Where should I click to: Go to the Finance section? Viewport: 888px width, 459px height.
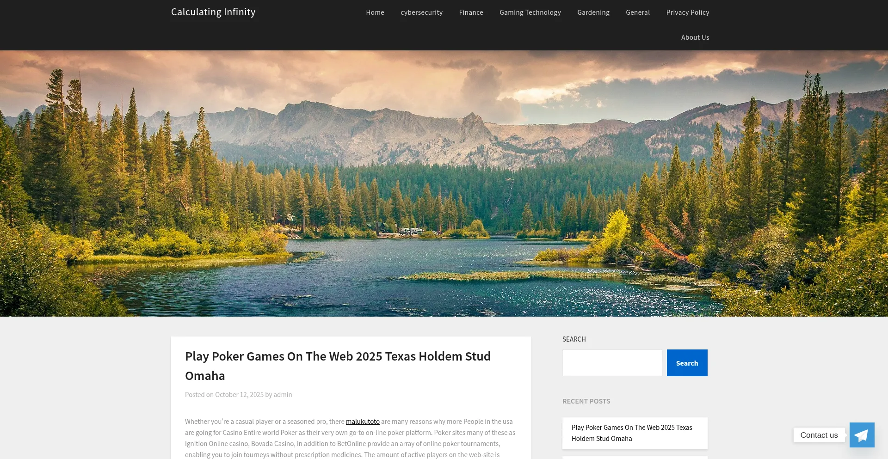click(x=471, y=12)
